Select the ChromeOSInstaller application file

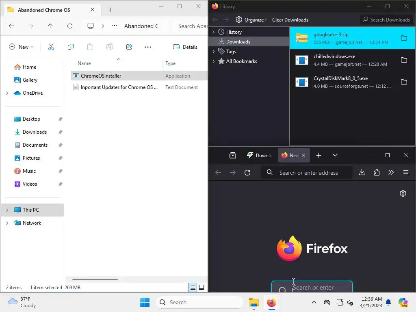[x=139, y=76]
